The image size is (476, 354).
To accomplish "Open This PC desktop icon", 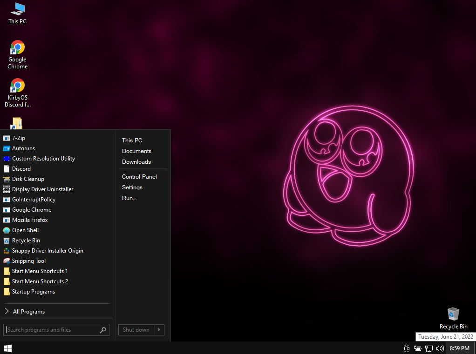I will (18, 13).
